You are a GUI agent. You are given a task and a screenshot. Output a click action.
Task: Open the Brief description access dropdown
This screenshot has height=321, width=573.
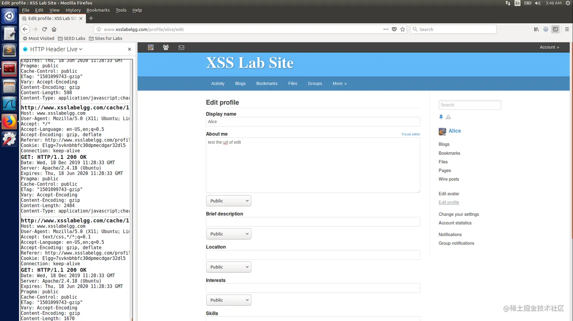(229, 234)
